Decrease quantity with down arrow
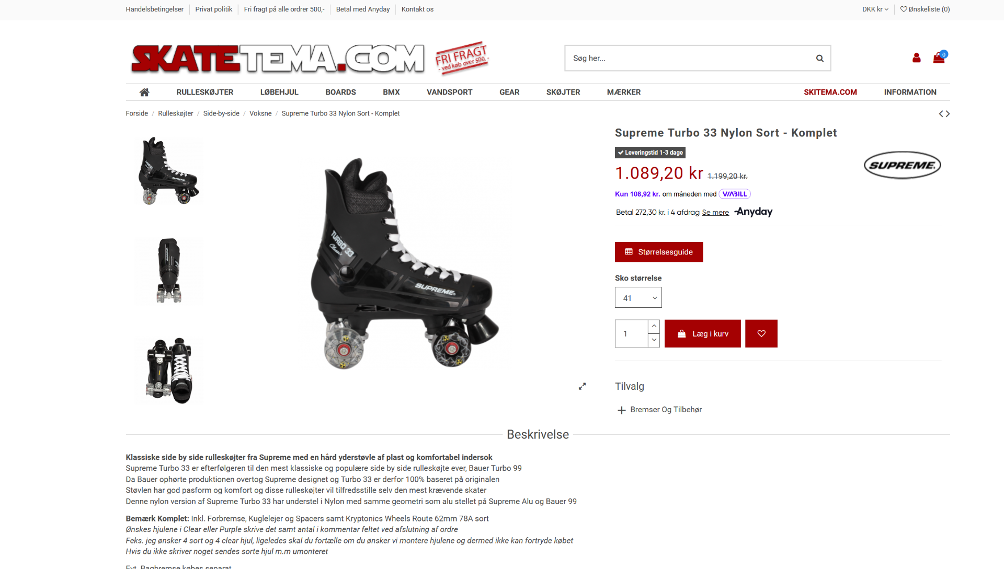 click(654, 340)
